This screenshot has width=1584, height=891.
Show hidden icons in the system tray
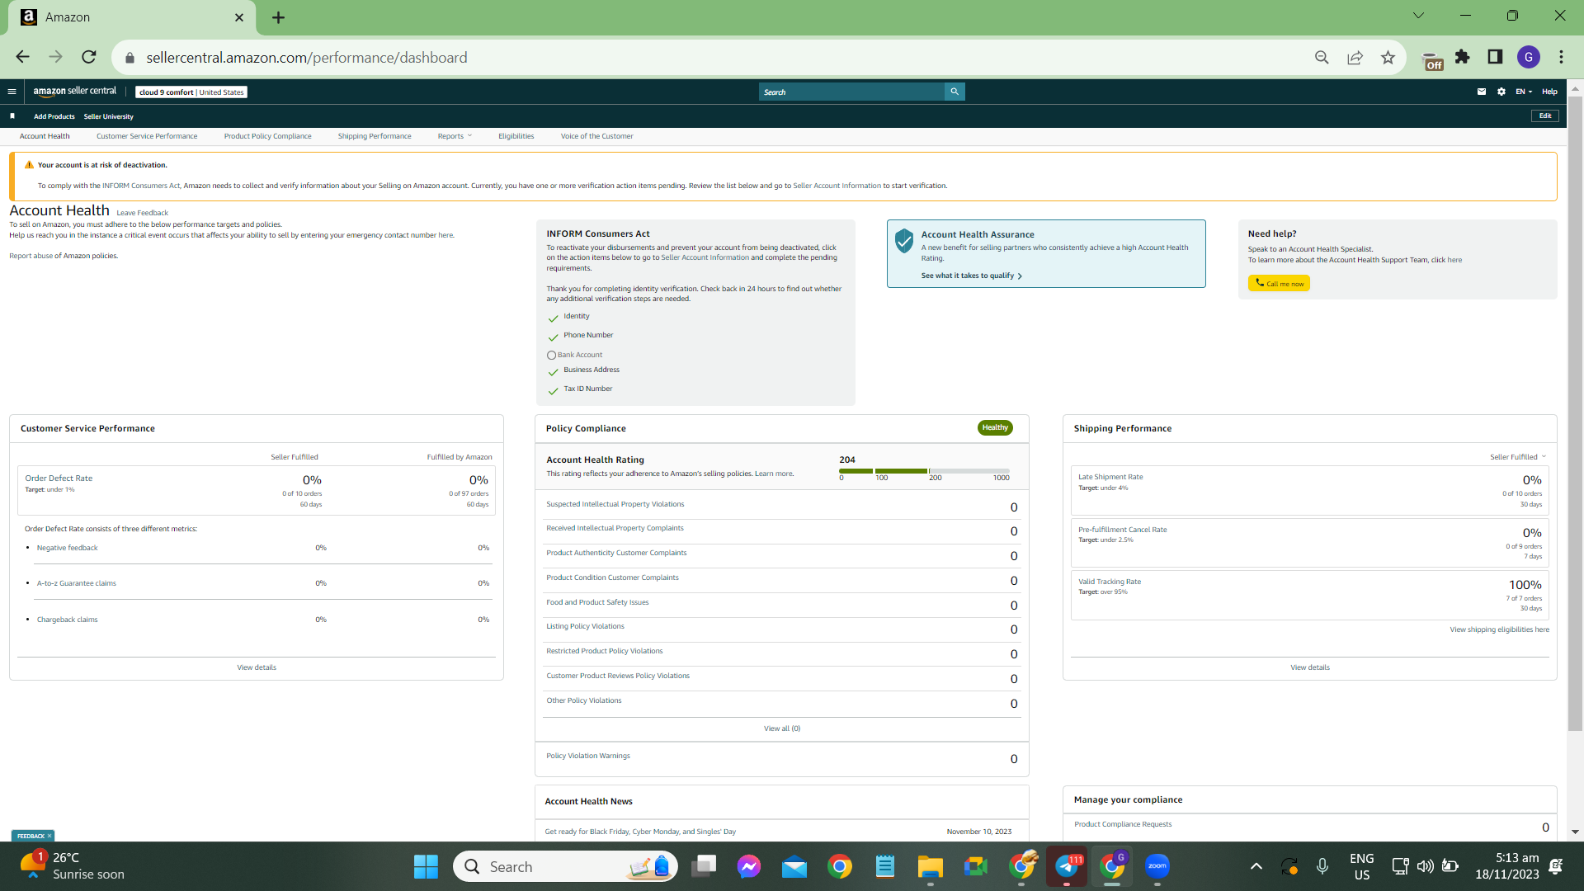[x=1256, y=866]
